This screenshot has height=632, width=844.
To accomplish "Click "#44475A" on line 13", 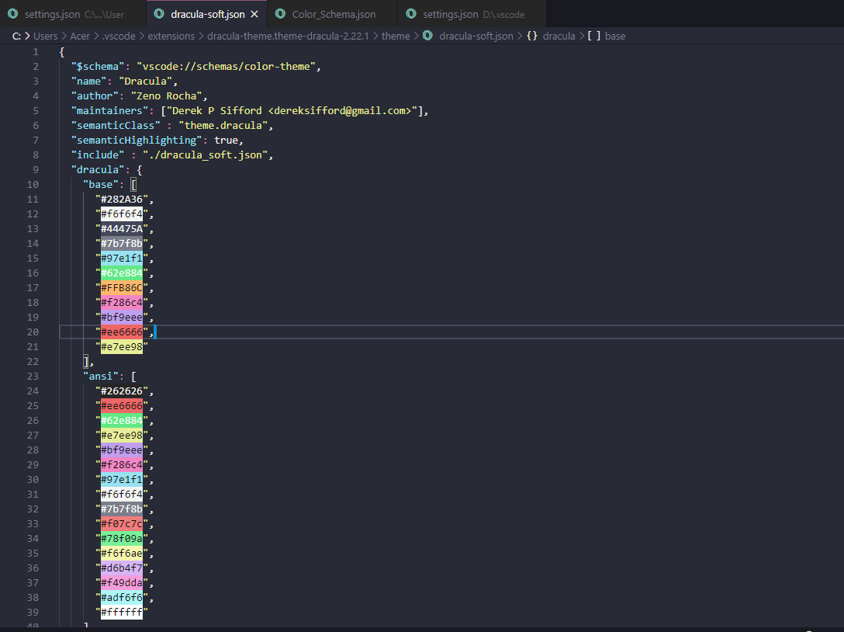I will [x=122, y=229].
